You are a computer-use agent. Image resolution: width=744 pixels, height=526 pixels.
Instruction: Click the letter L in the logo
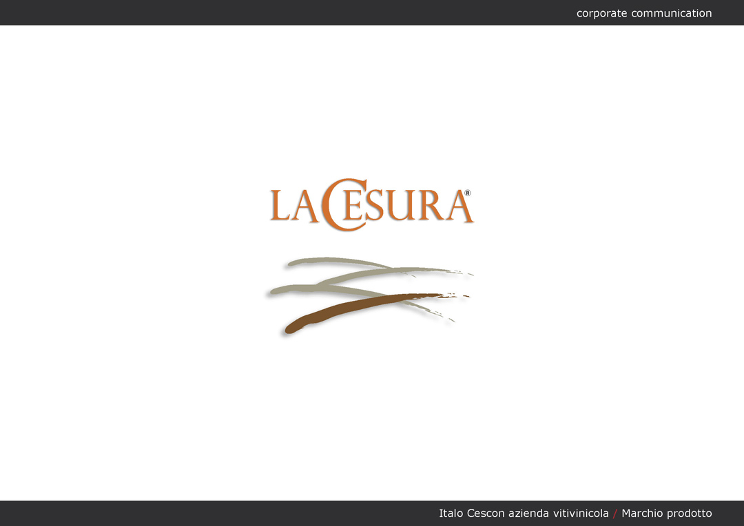click(280, 206)
